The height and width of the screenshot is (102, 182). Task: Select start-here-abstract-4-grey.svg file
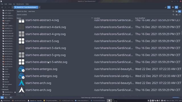pos(45,34)
